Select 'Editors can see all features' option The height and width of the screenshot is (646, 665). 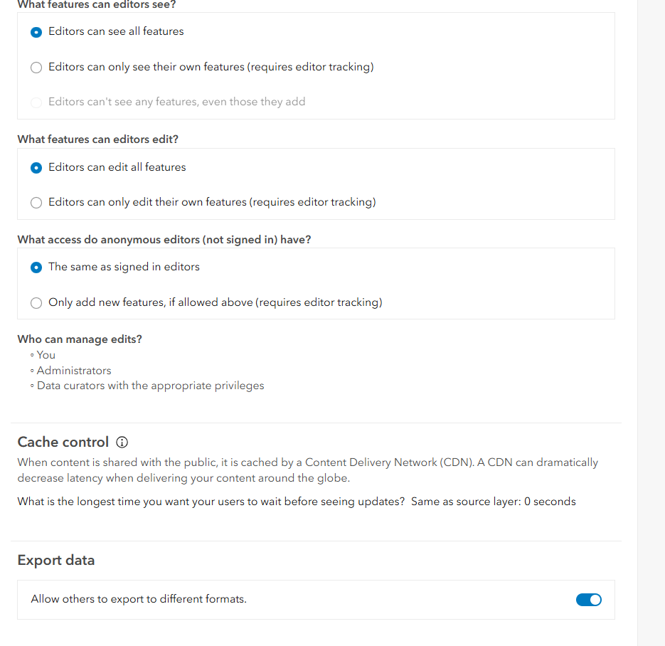click(36, 32)
